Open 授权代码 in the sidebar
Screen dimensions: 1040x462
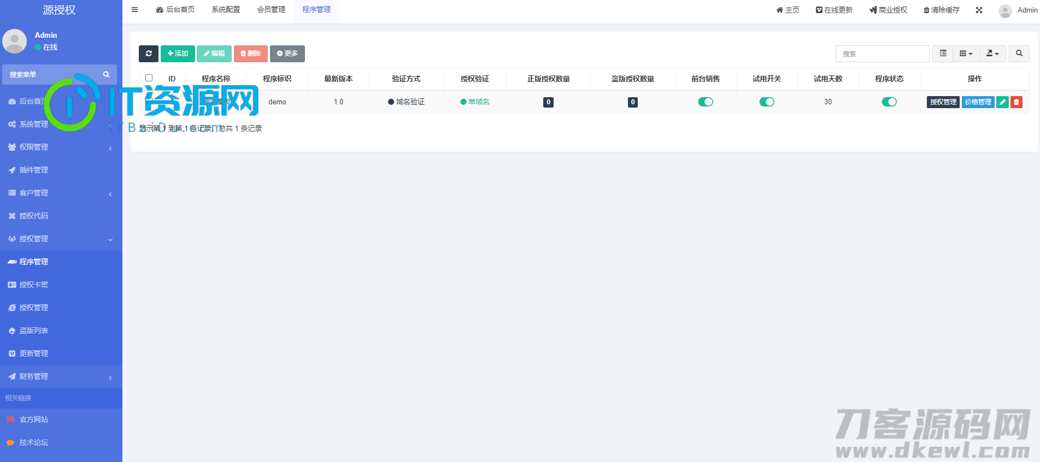pos(61,216)
